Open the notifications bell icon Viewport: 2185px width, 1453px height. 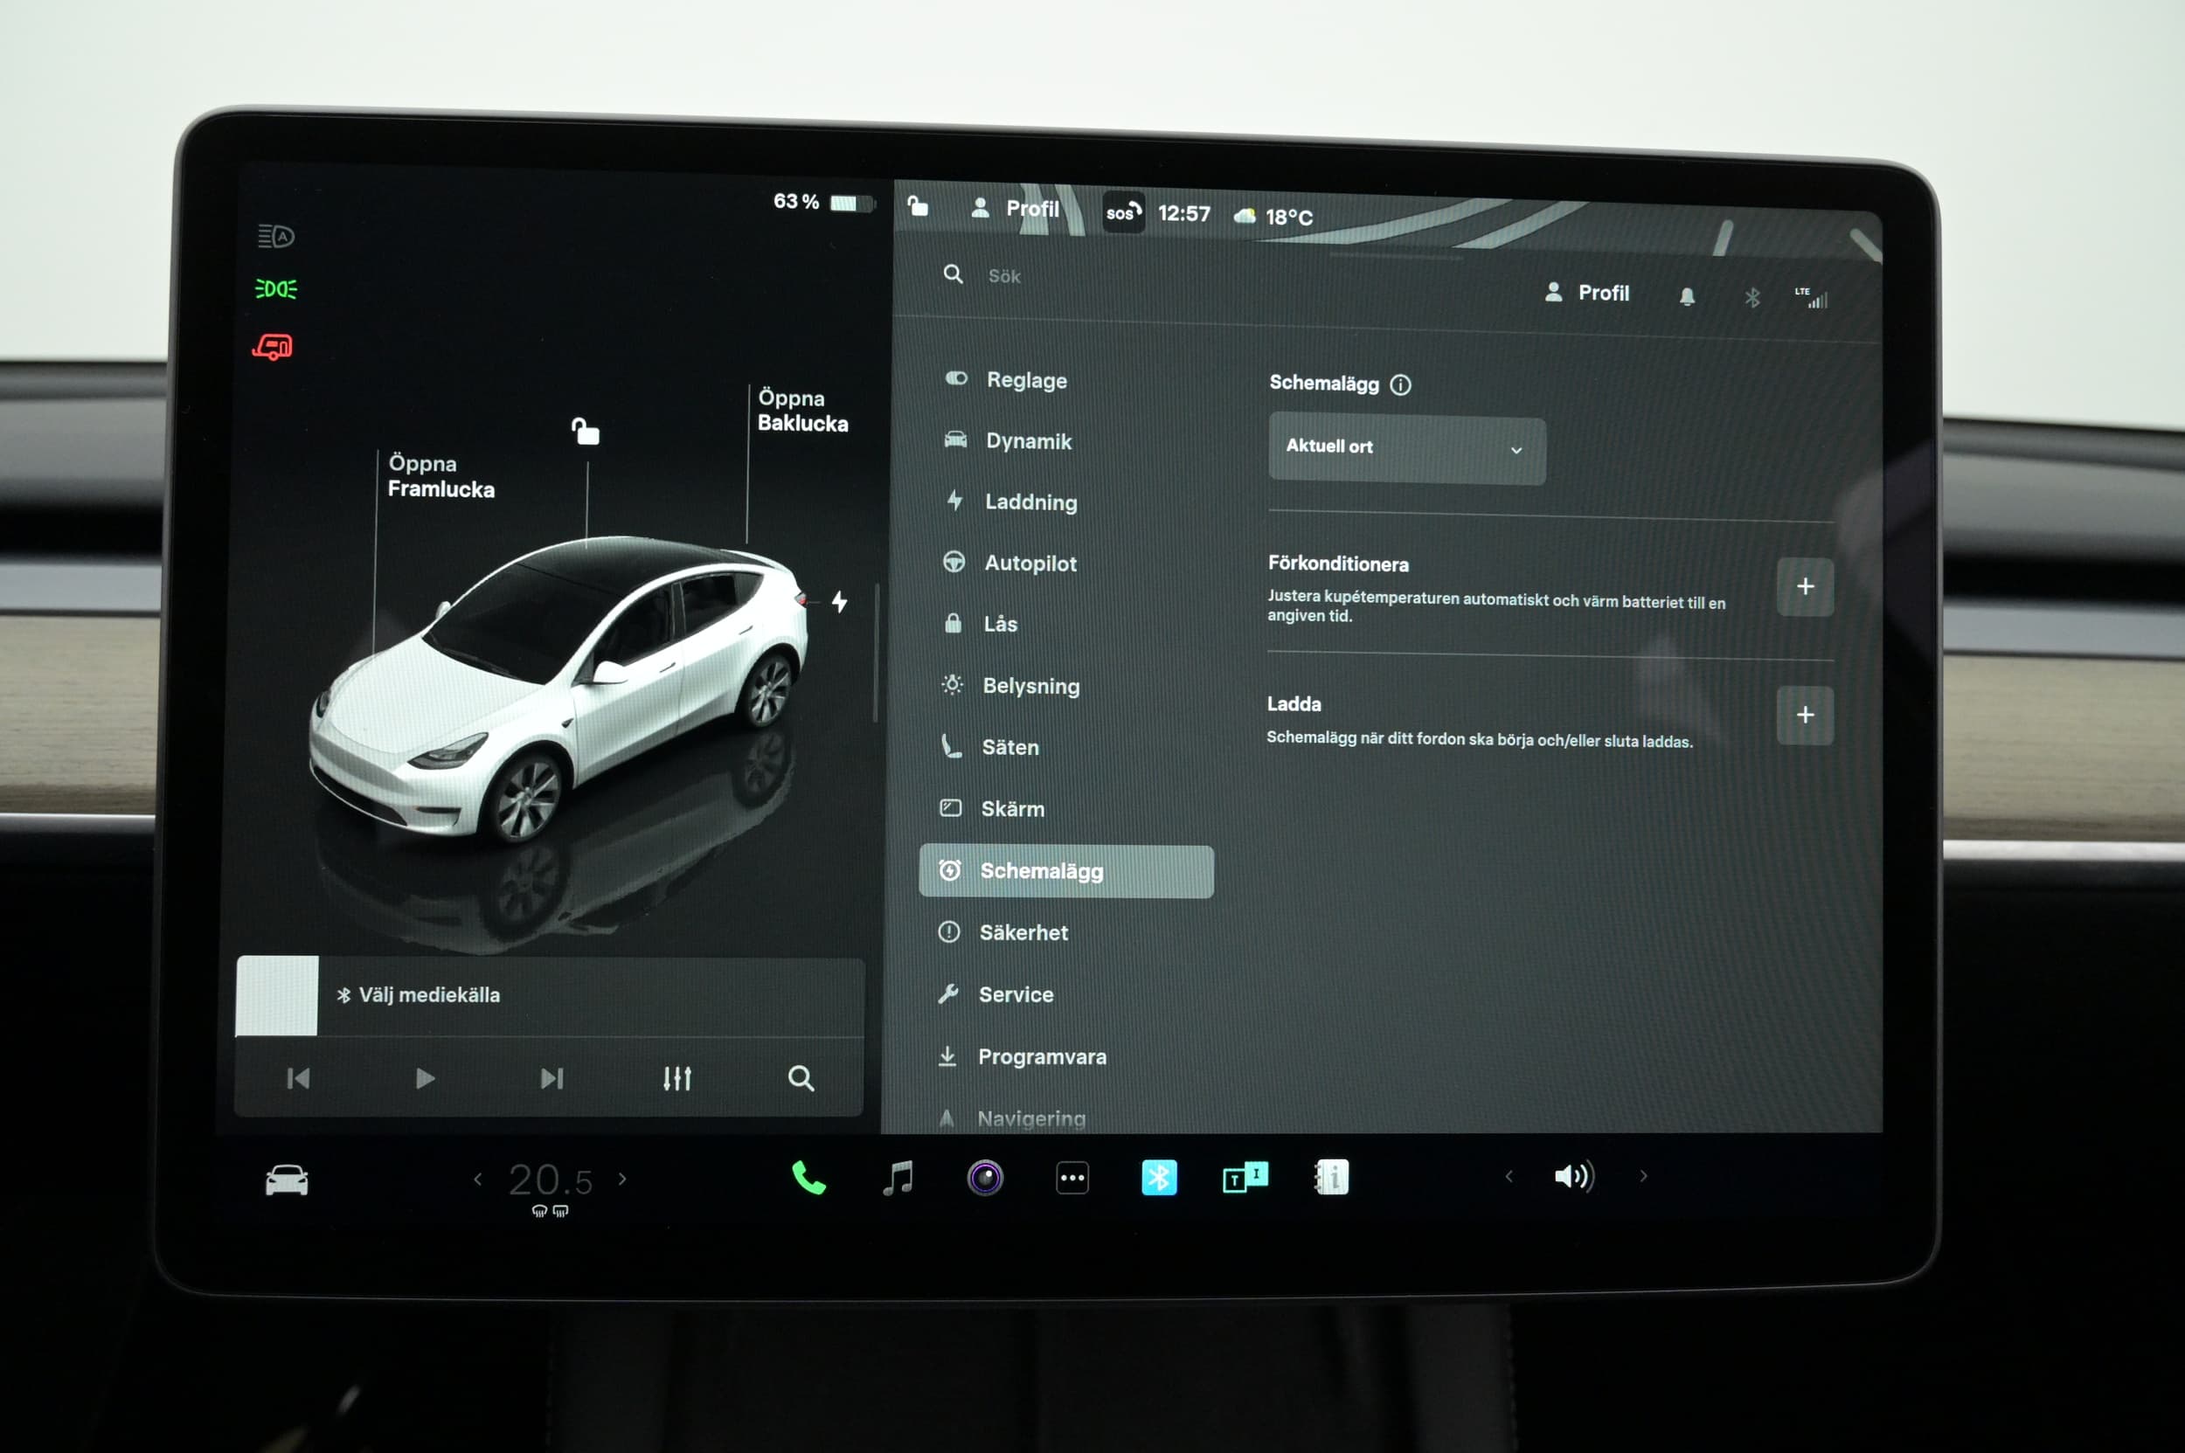1687,296
